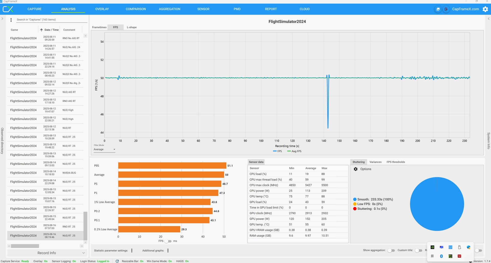
Task: Open the CapFrameX.com link
Action: (x=465, y=9)
